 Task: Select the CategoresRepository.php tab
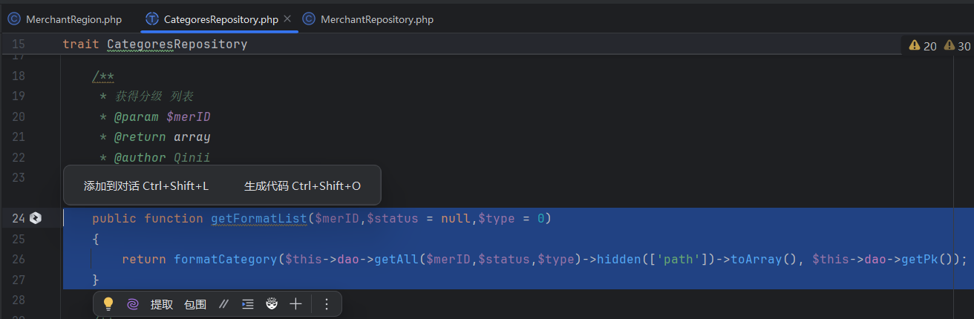[x=221, y=19]
